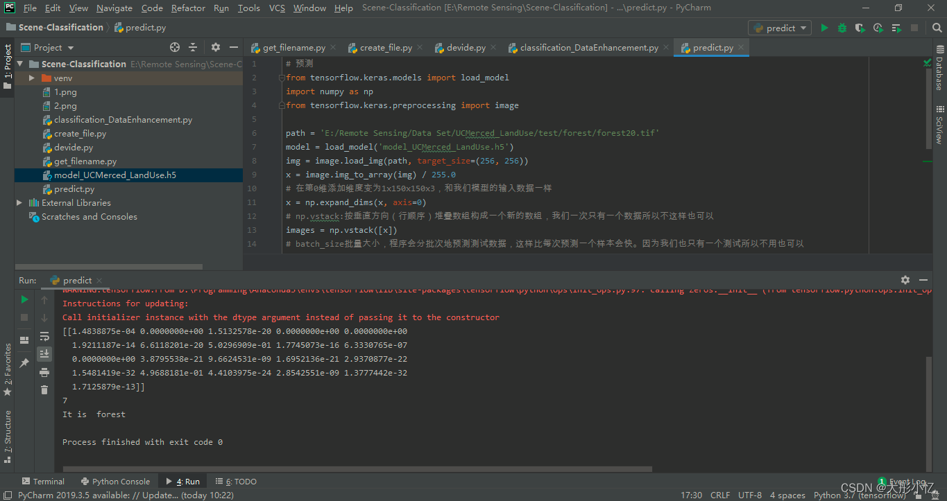This screenshot has height=501, width=947.
Task: Select model_UCMerced_LandUse.h5 in project tree
Action: tap(129, 175)
